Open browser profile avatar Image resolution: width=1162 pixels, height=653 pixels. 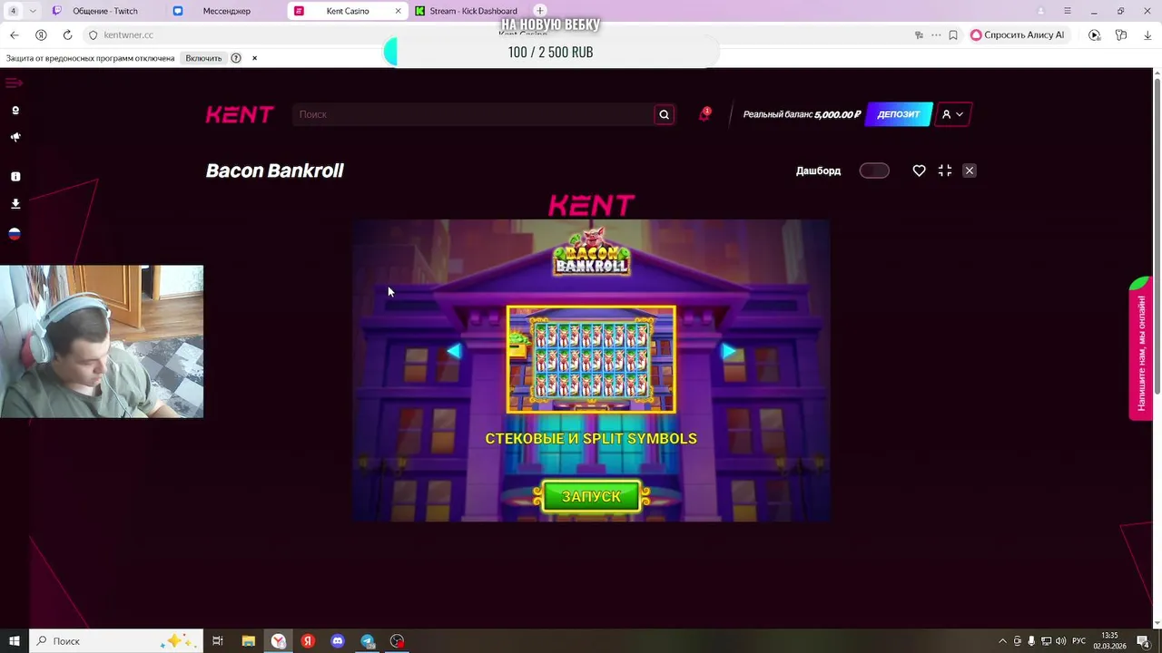point(1041,11)
